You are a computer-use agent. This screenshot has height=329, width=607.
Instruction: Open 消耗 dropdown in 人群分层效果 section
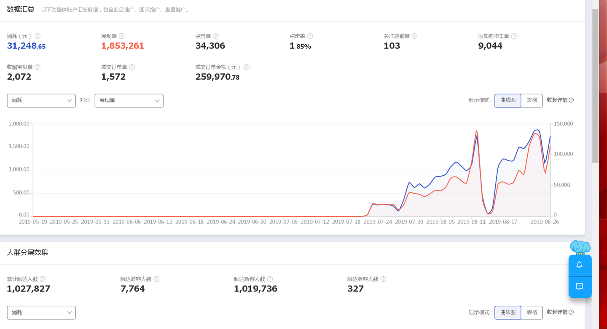point(41,313)
